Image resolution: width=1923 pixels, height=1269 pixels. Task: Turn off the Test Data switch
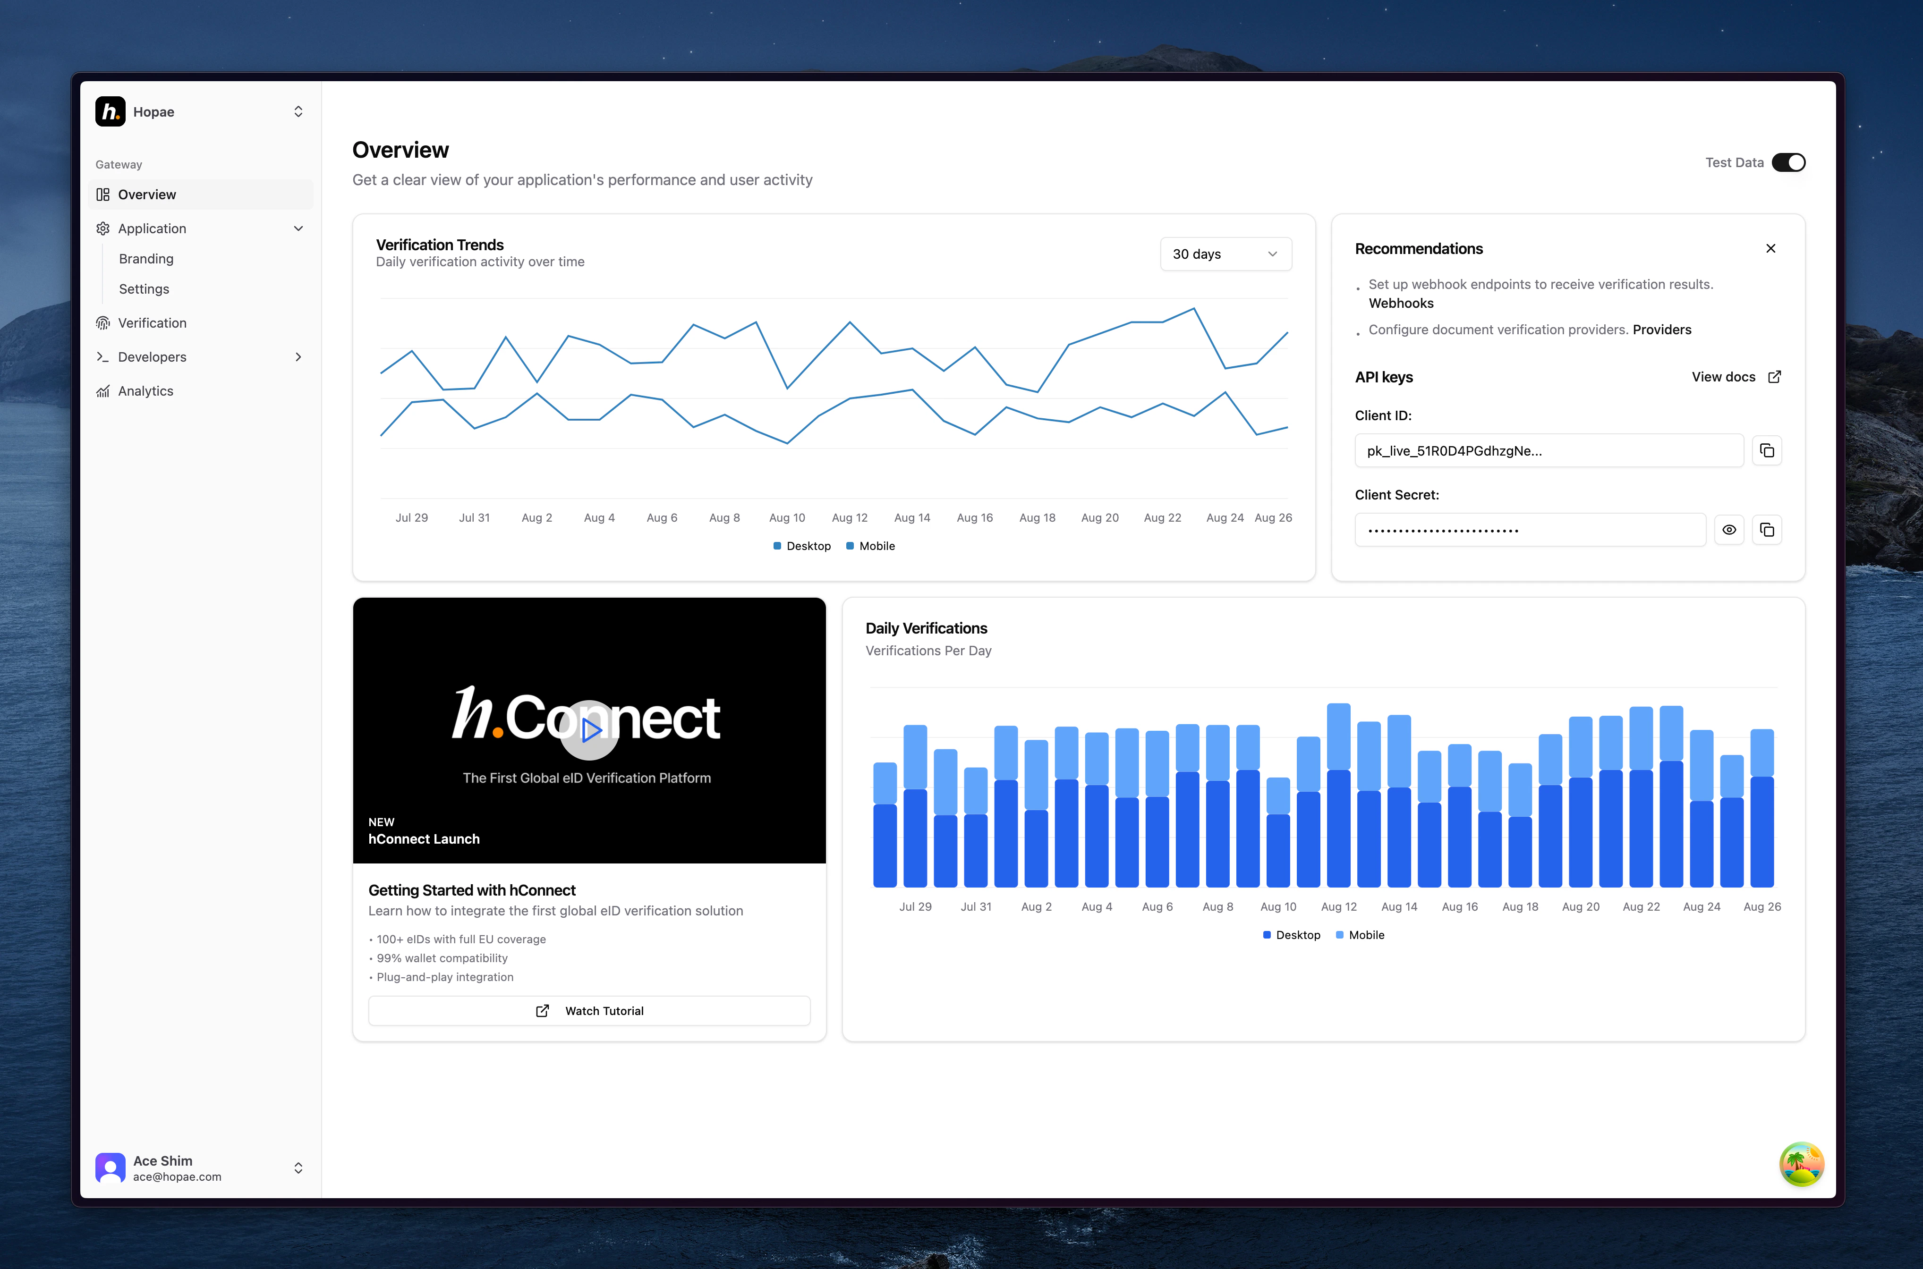point(1788,163)
